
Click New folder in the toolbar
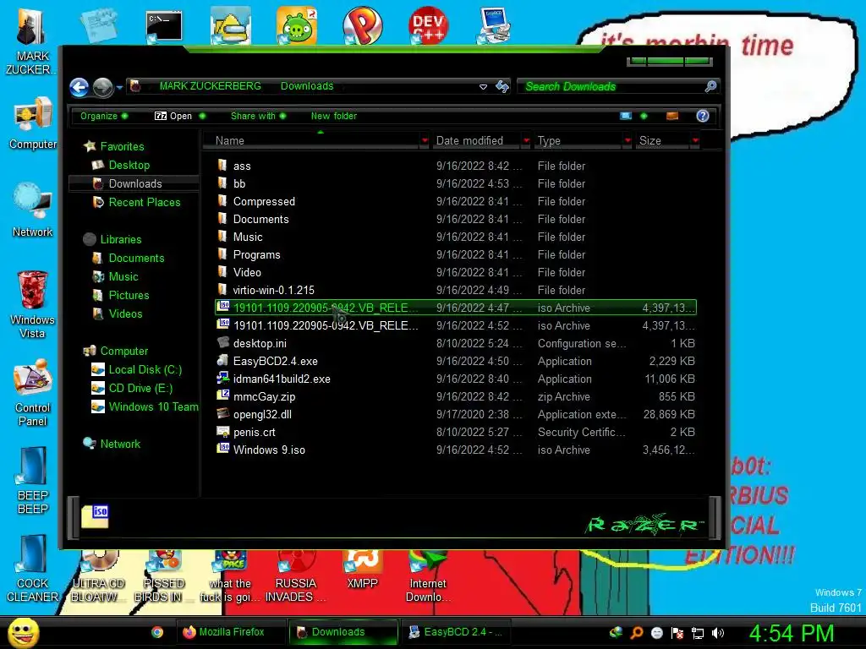point(333,116)
